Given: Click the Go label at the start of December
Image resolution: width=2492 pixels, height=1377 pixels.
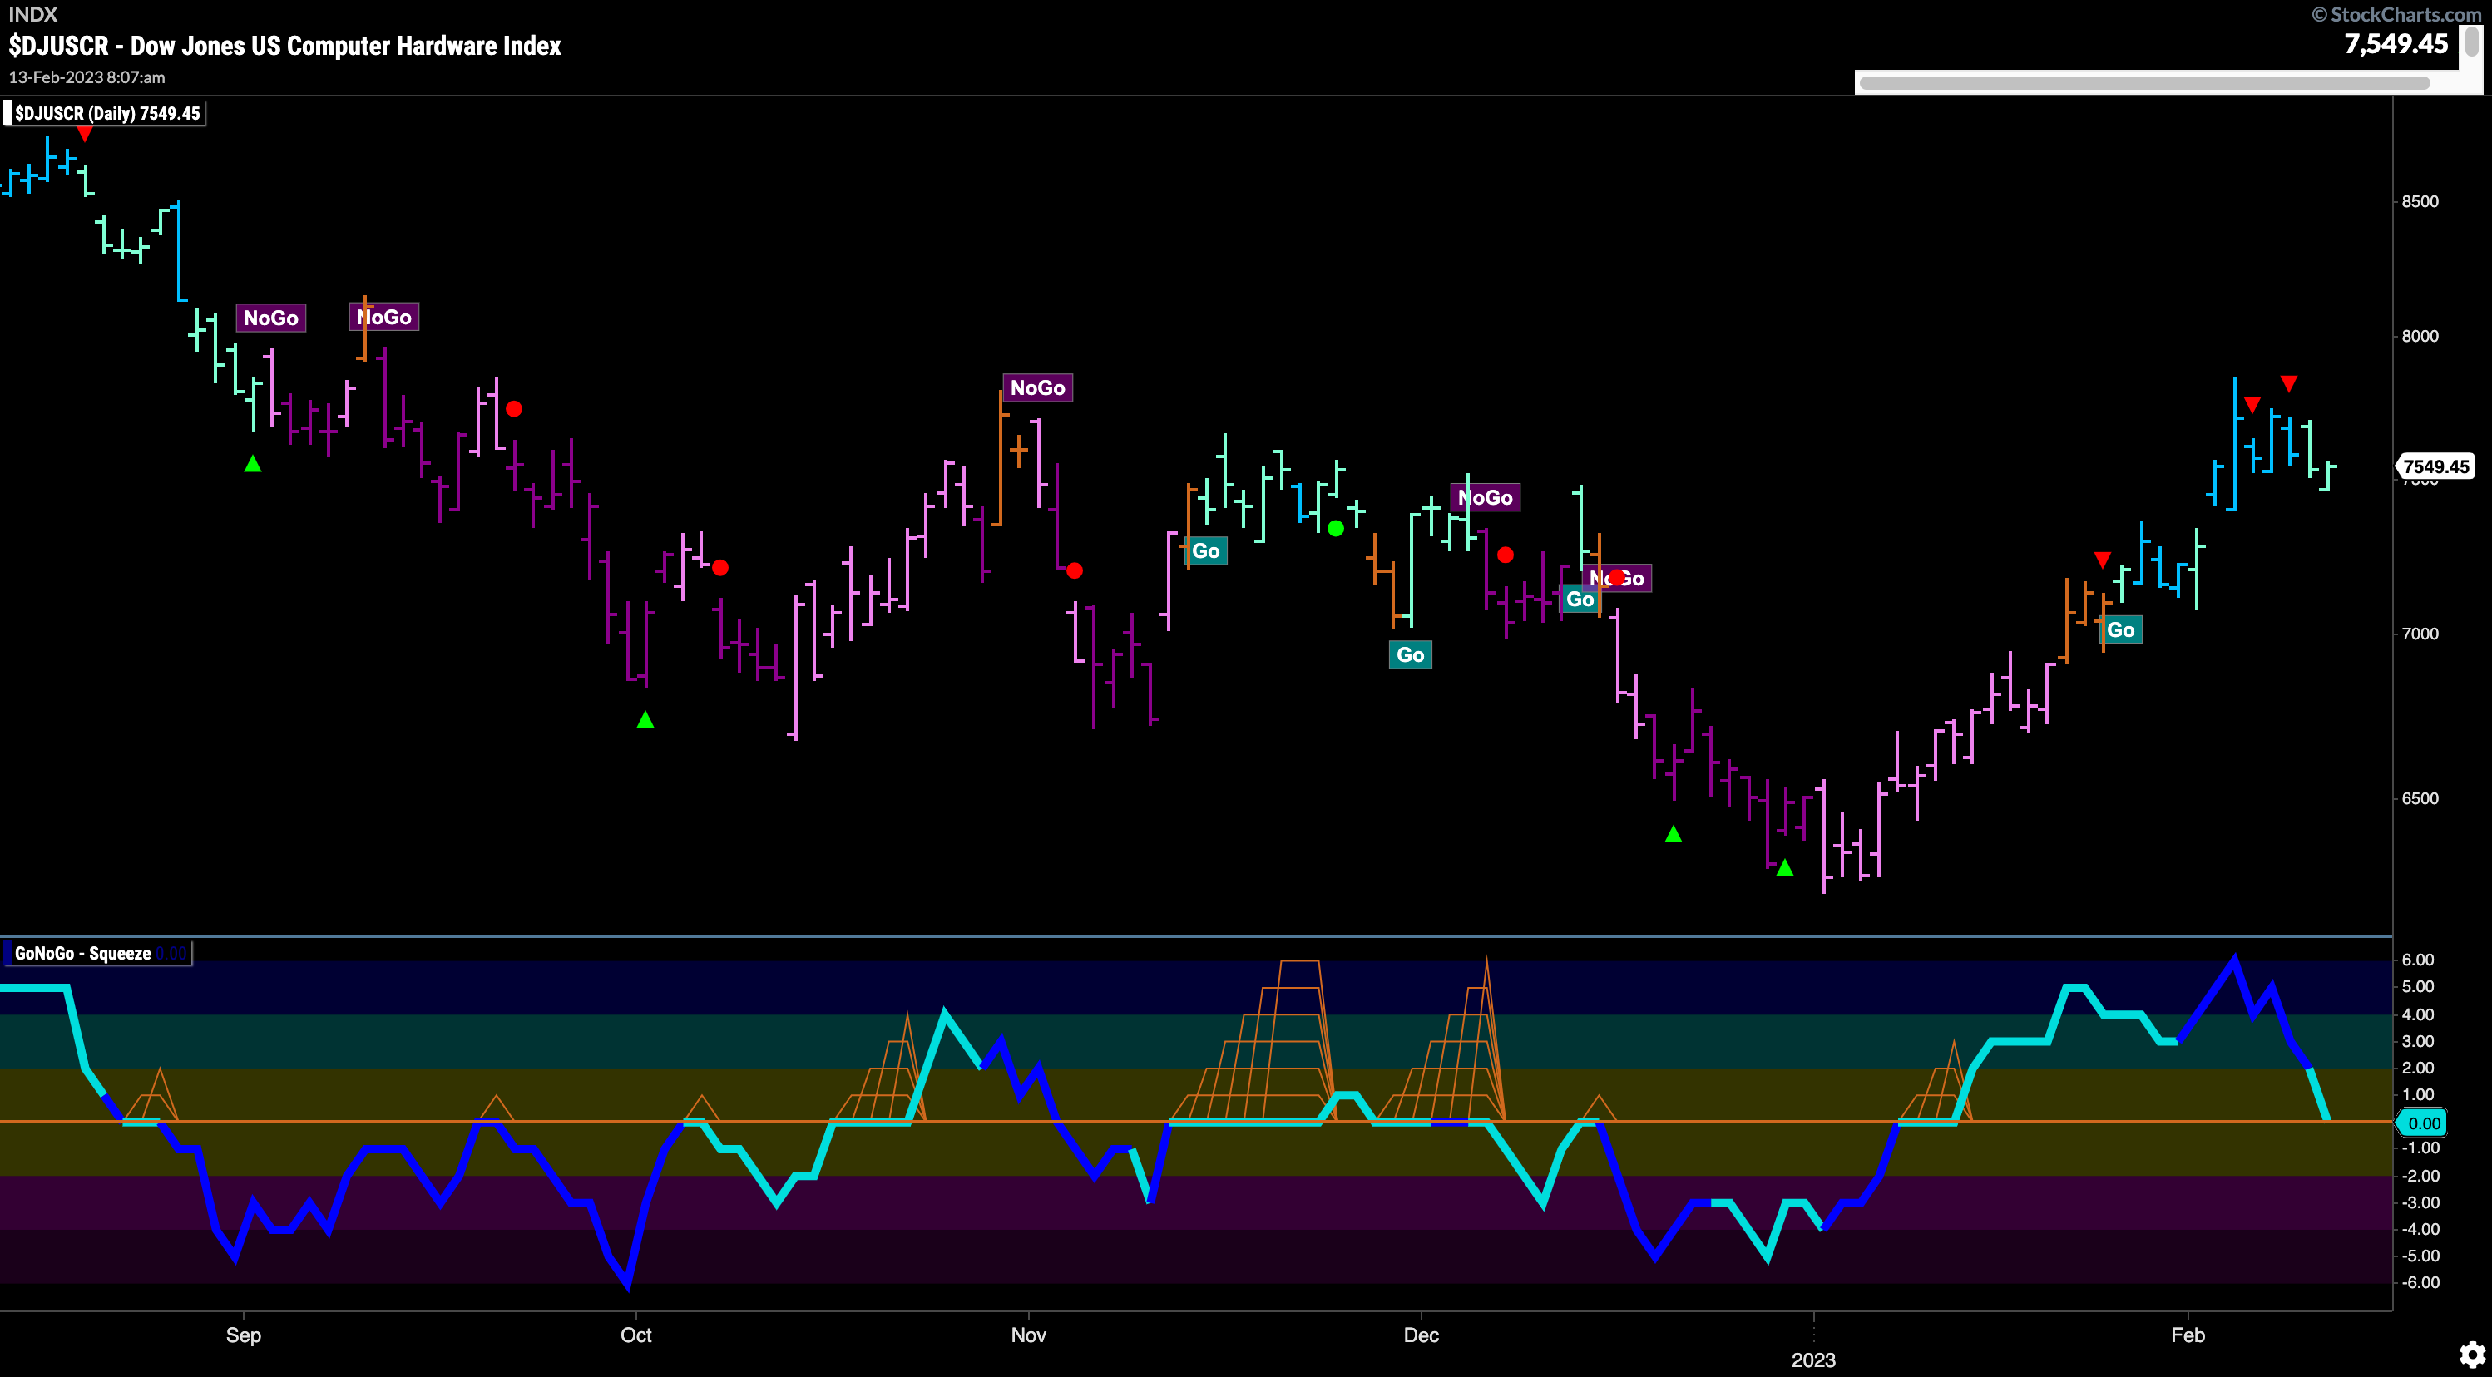Looking at the screenshot, I should click(1411, 654).
